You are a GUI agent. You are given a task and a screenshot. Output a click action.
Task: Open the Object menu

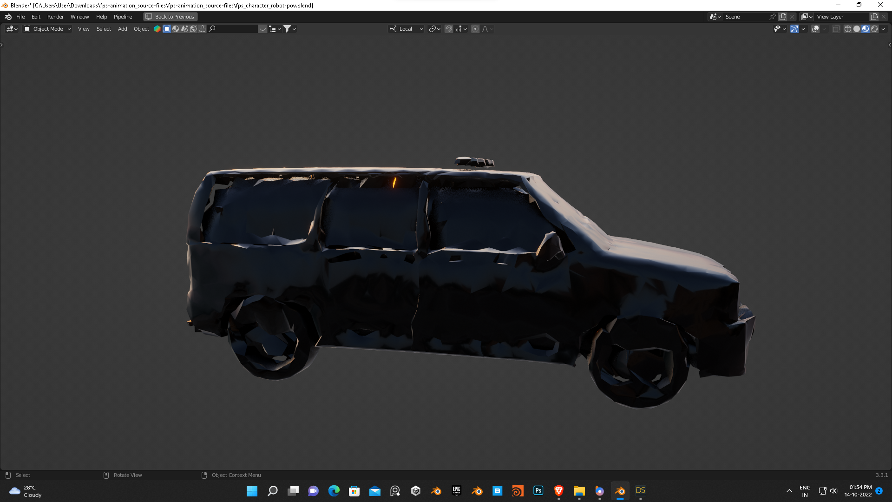[141, 29]
